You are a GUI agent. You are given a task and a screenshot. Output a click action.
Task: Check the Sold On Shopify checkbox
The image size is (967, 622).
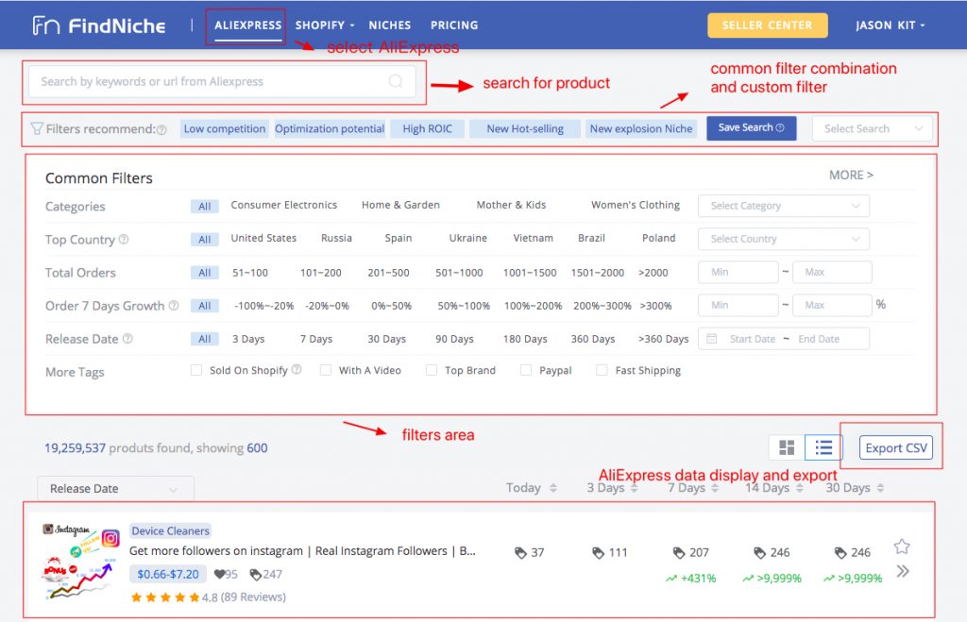click(196, 370)
